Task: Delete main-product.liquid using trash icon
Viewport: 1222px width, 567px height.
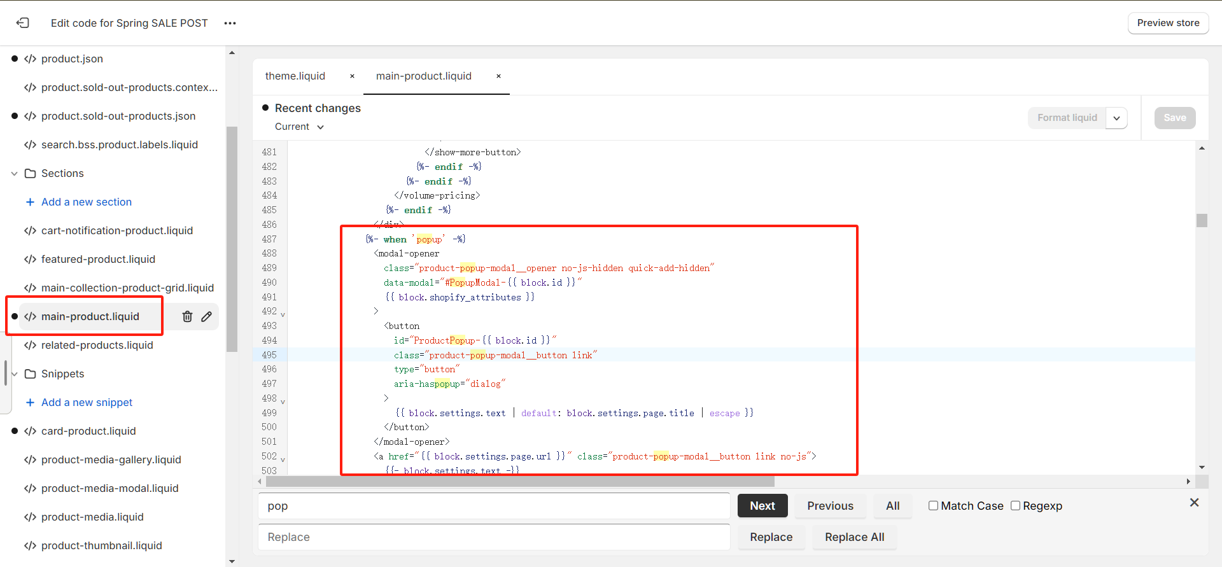Action: tap(187, 316)
